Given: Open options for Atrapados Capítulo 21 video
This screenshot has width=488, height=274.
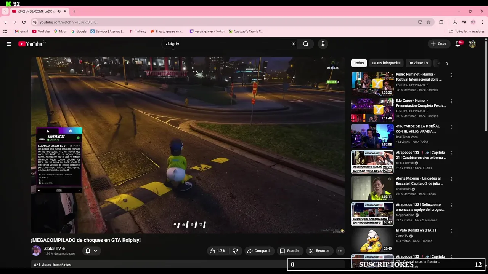Looking at the screenshot, I should pos(451,153).
